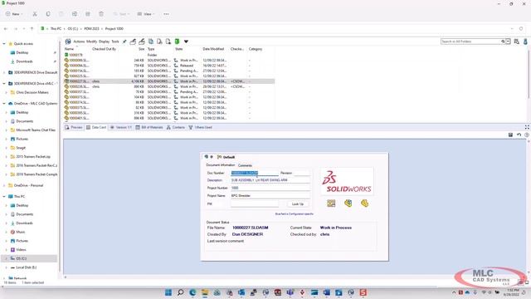Sort file list by State column
The width and height of the screenshot is (531, 299).
click(179, 49)
